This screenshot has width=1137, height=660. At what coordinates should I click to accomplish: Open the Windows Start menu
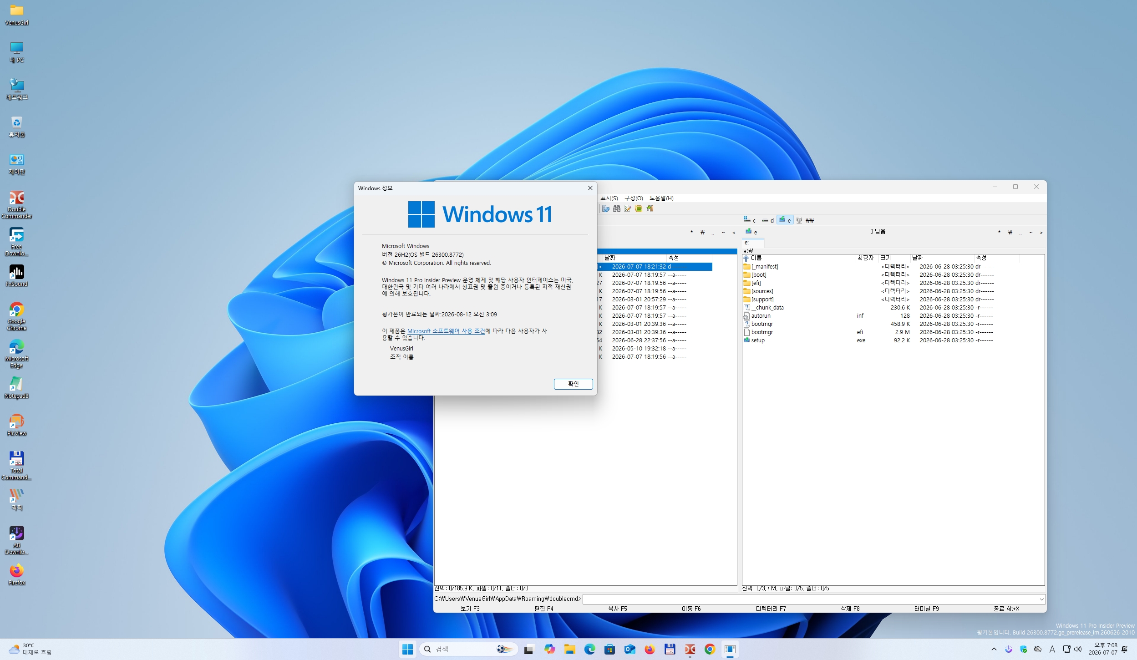click(x=407, y=649)
